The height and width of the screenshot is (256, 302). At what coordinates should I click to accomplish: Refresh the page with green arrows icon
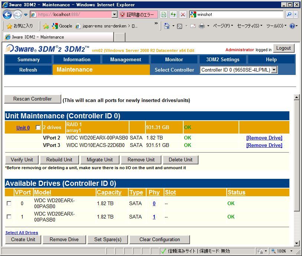pos(173,14)
